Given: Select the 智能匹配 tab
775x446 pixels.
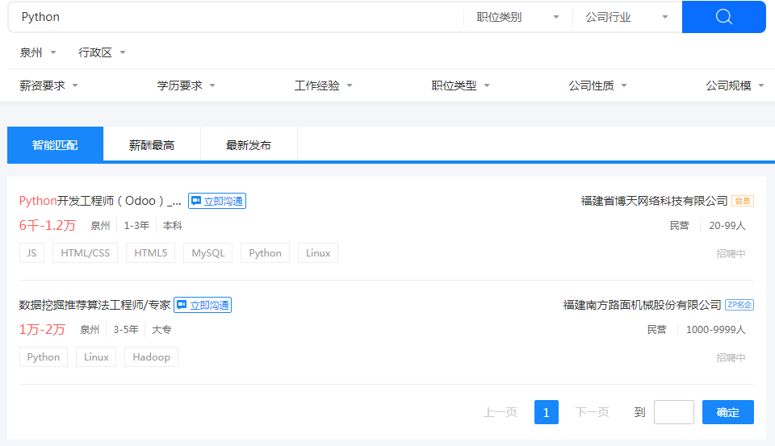Looking at the screenshot, I should coord(55,145).
